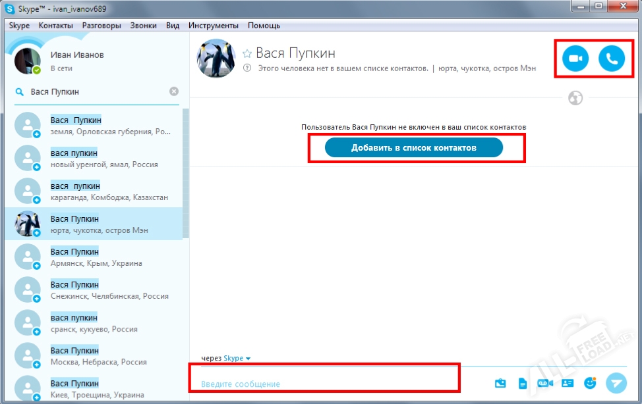
Task: Toggle the favorite star next to Вася Пупкин
Action: pos(247,53)
